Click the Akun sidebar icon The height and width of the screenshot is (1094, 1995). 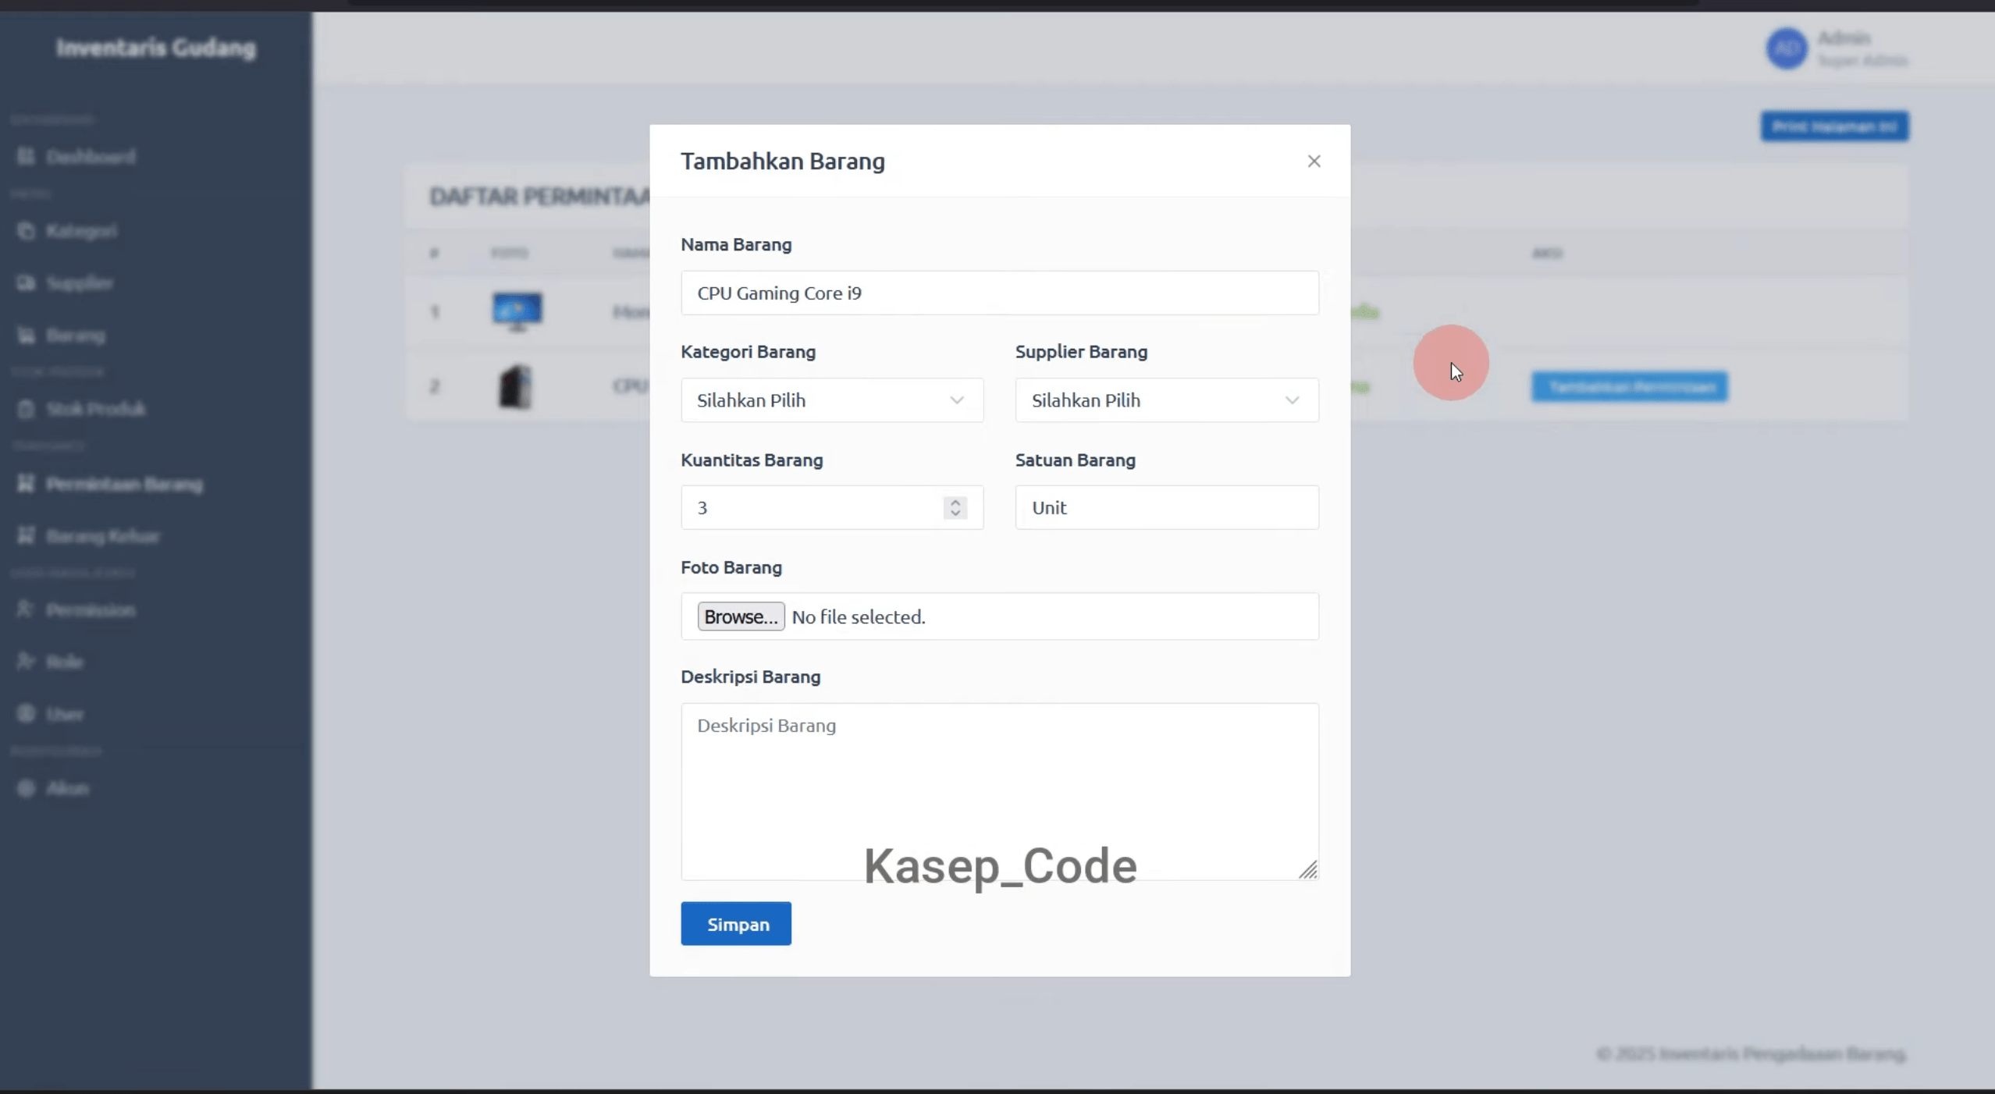click(26, 788)
